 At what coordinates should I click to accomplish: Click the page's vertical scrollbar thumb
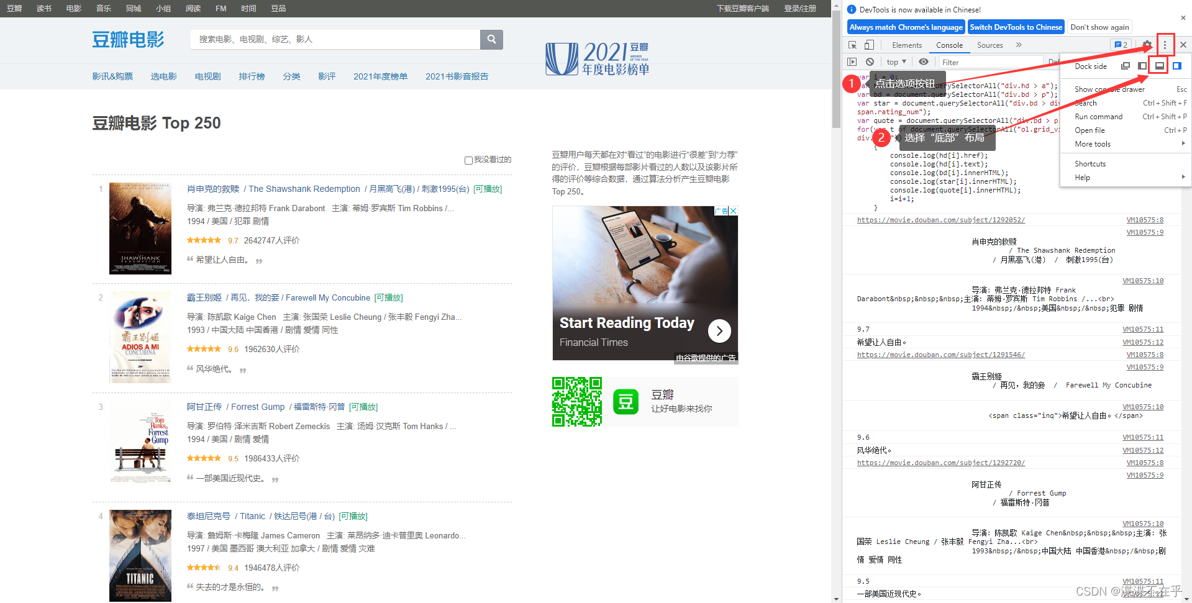[837, 70]
